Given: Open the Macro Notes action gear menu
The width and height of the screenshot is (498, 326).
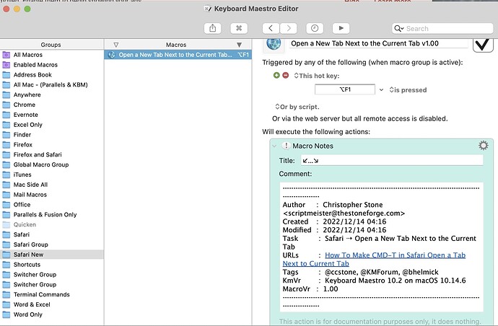Looking at the screenshot, I should (484, 146).
